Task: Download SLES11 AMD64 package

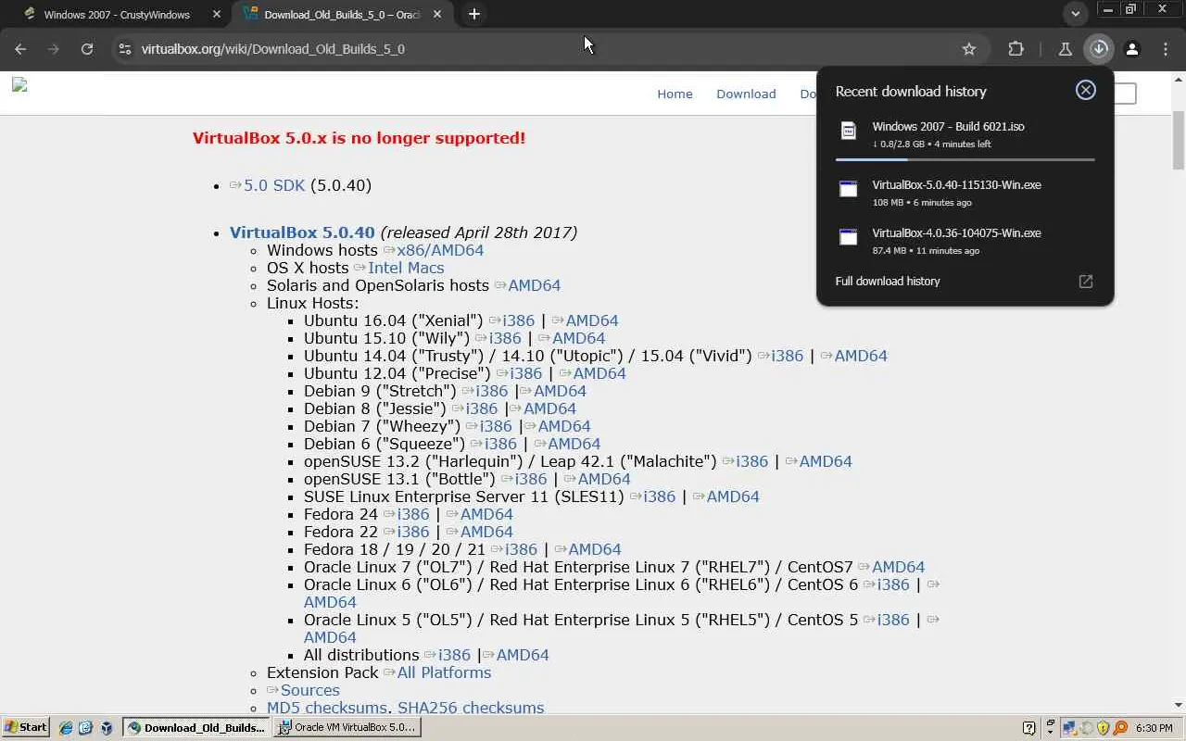Action: tap(733, 496)
